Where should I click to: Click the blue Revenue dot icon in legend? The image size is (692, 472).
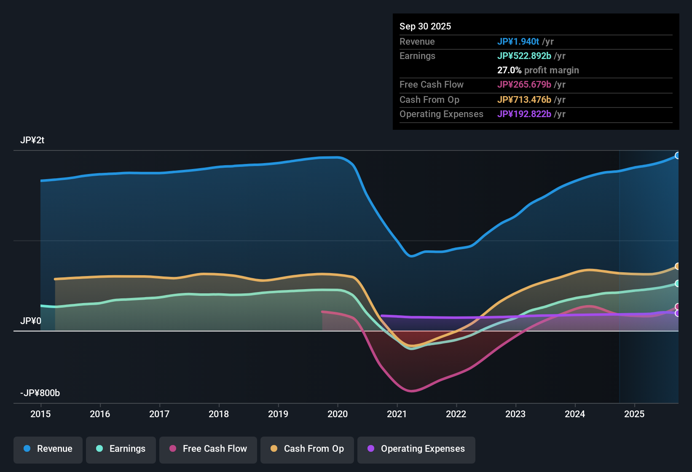[27, 449]
